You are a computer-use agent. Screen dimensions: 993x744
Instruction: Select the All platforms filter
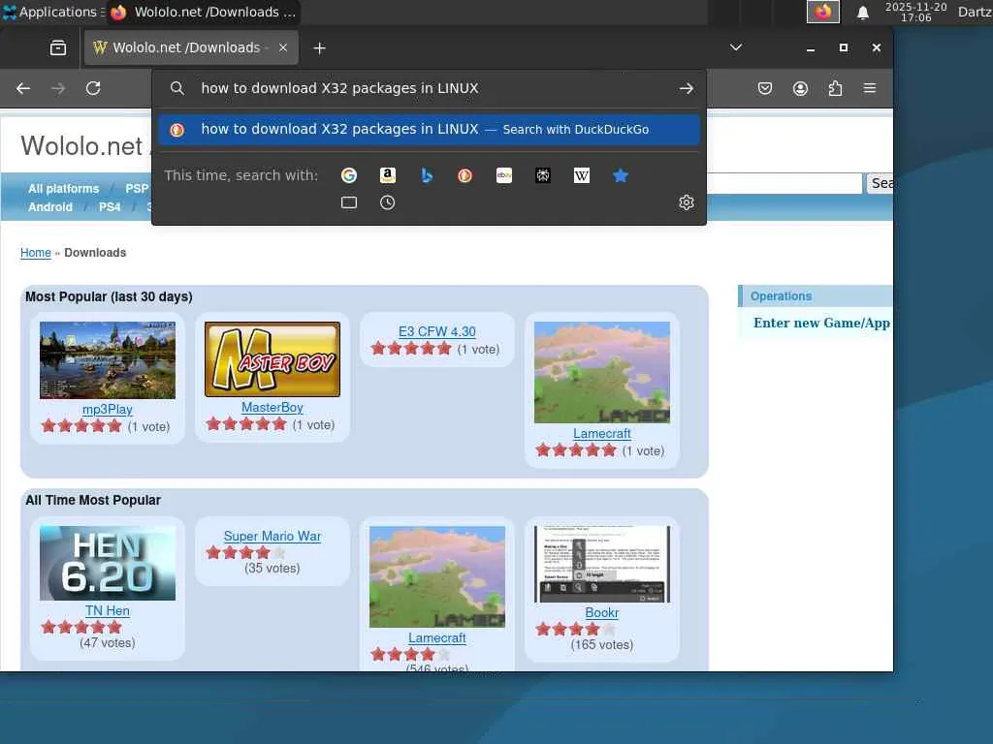[x=63, y=189]
